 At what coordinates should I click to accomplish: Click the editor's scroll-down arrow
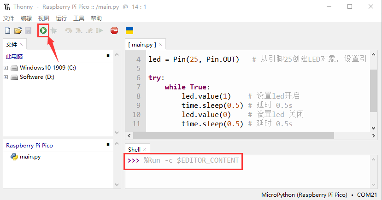tap(373, 128)
